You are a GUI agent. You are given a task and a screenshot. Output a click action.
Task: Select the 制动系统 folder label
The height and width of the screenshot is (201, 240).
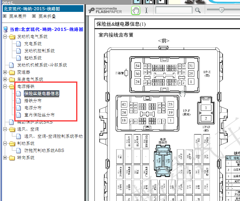pos(26,144)
